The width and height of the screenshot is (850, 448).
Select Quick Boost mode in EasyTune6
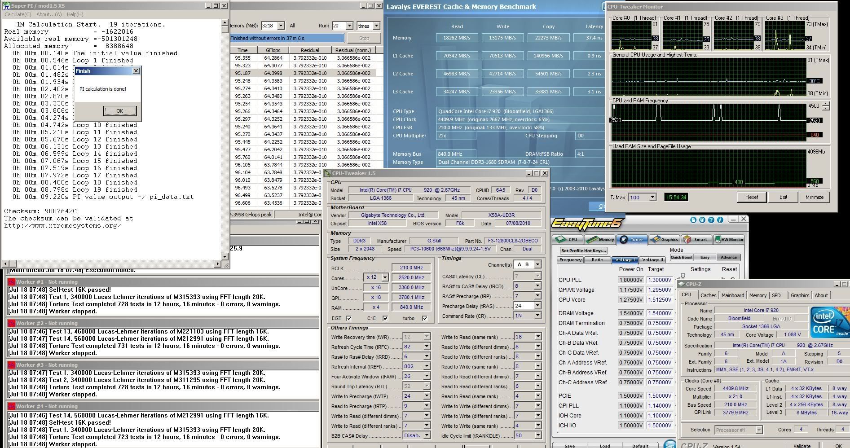coord(681,258)
